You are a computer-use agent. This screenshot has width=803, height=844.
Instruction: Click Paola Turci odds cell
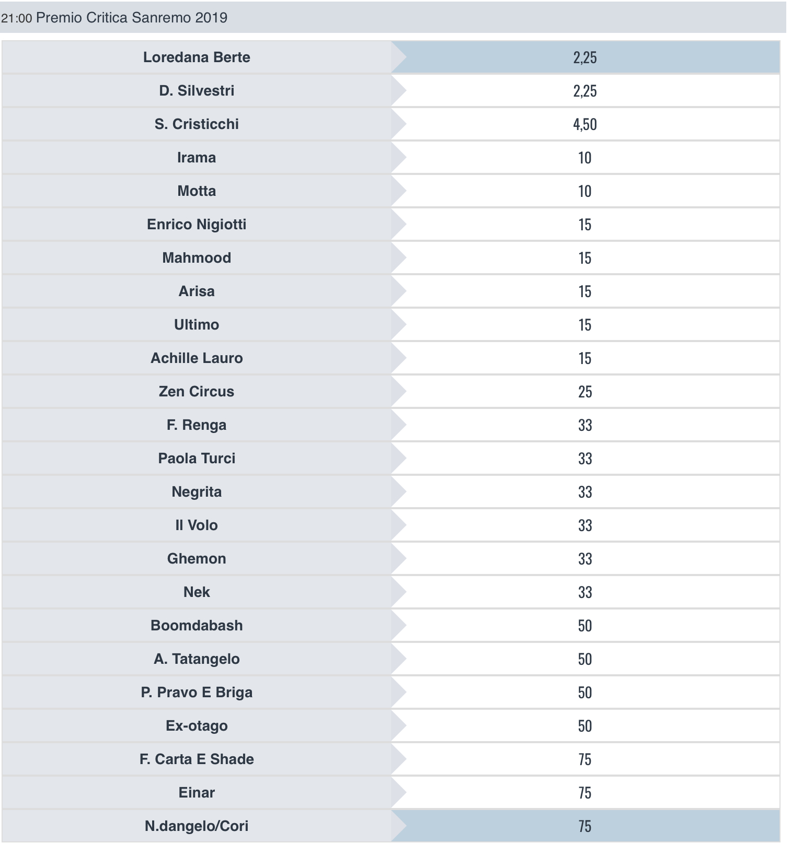(x=584, y=459)
